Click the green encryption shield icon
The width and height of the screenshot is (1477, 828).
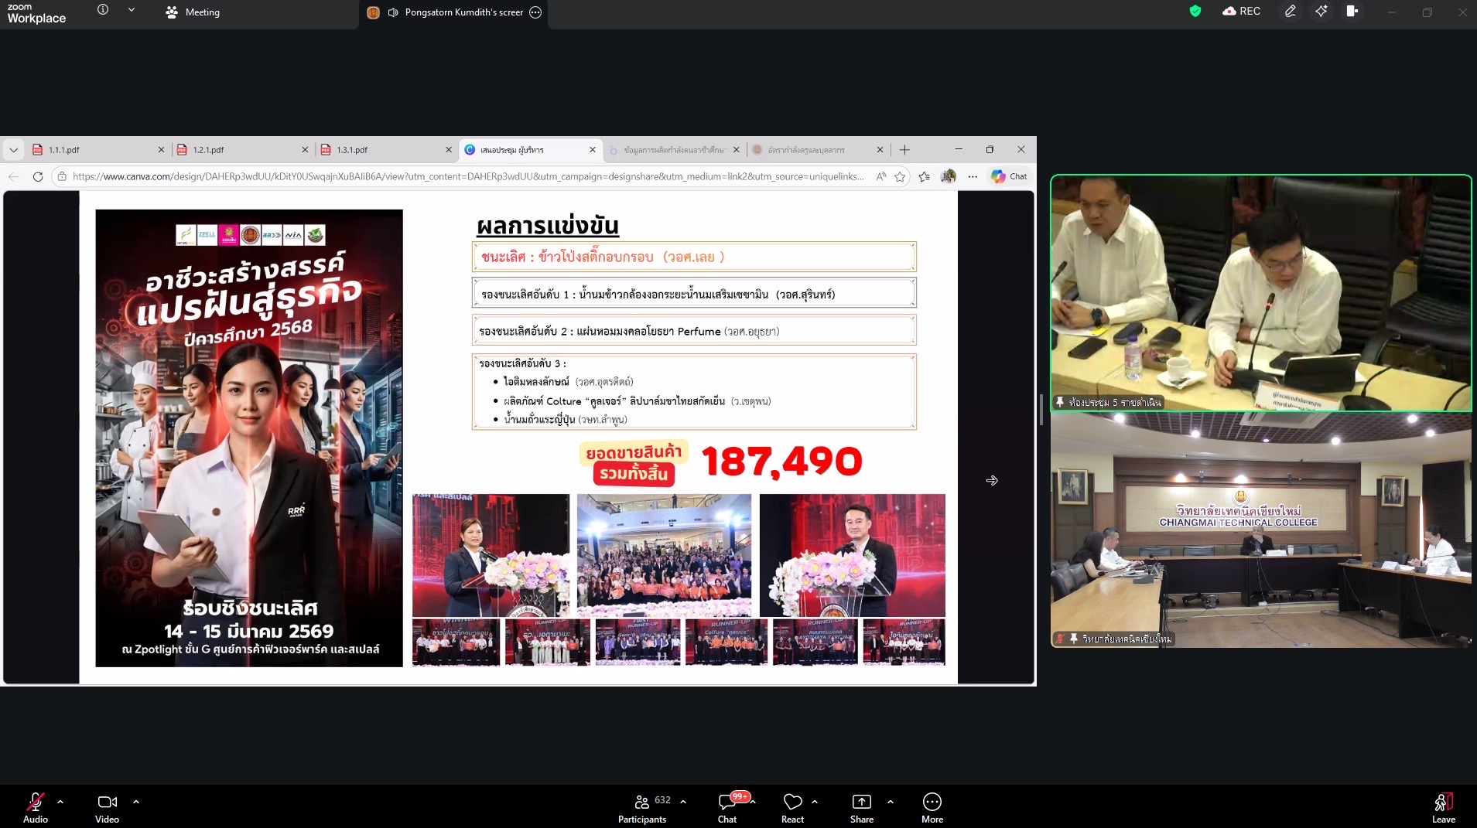[x=1195, y=12]
